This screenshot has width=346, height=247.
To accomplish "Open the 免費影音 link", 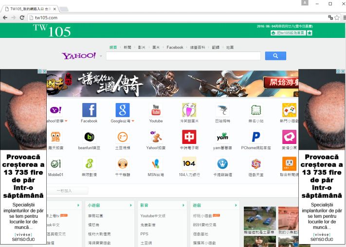I will pos(148,225).
